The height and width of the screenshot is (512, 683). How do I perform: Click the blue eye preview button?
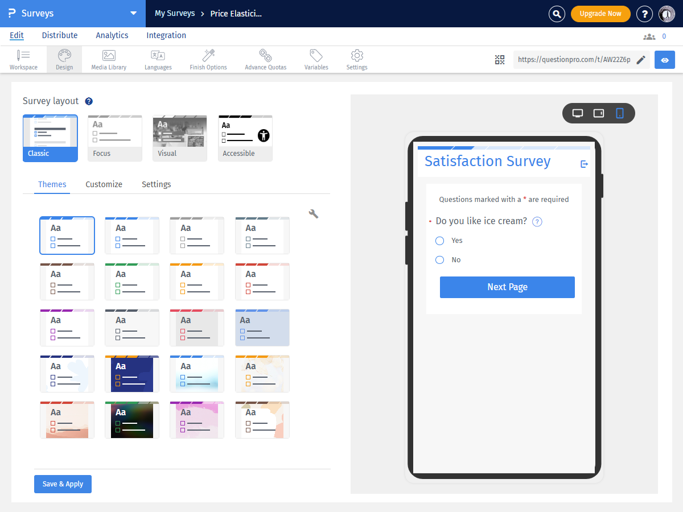(664, 60)
